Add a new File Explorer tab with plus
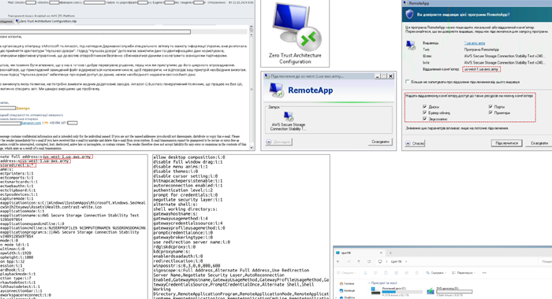The image size is (552, 299). tap(390, 253)
